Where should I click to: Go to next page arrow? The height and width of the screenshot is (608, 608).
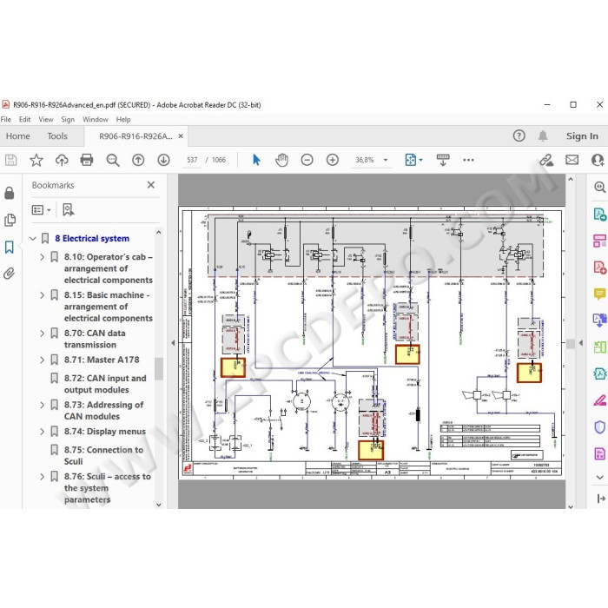click(163, 160)
